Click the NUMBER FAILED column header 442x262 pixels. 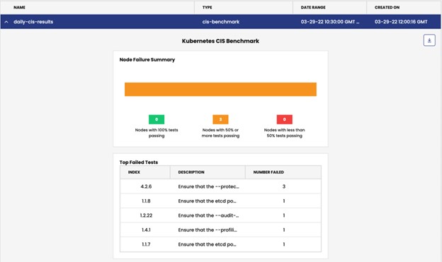(268, 172)
